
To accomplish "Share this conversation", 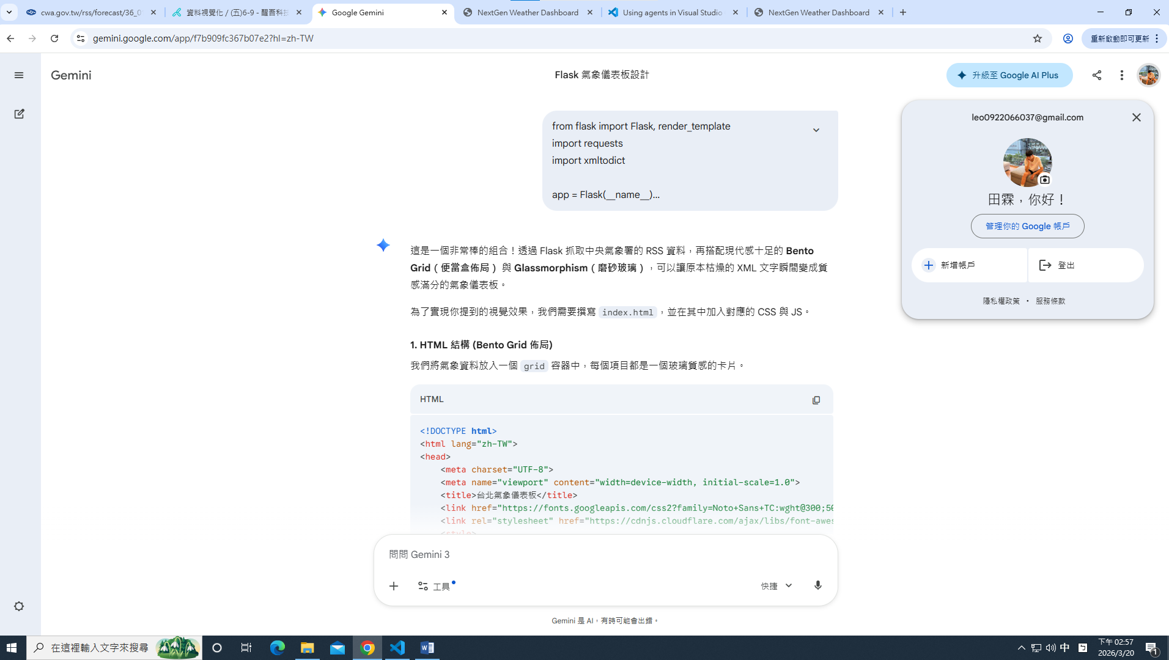I will click(x=1097, y=75).
